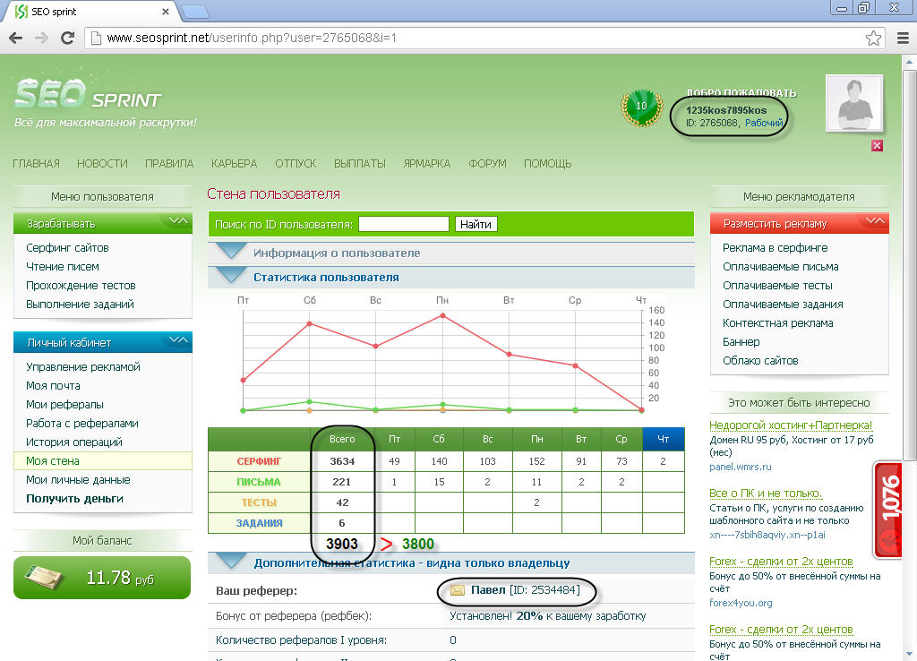The image size is (917, 661).
Task: Click the SEO sprint browser tab
Action: pos(90,12)
